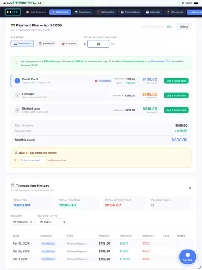This screenshot has height=270, width=202.
Task: Toggle Hide Balances in navigation bar
Action: point(36,12)
